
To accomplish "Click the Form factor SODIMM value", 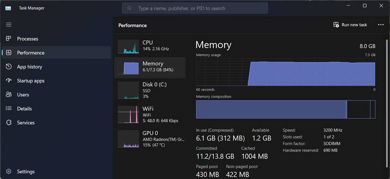I will (x=332, y=144).
